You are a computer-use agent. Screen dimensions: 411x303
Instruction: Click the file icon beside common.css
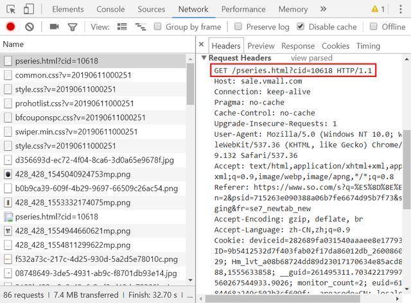point(8,75)
